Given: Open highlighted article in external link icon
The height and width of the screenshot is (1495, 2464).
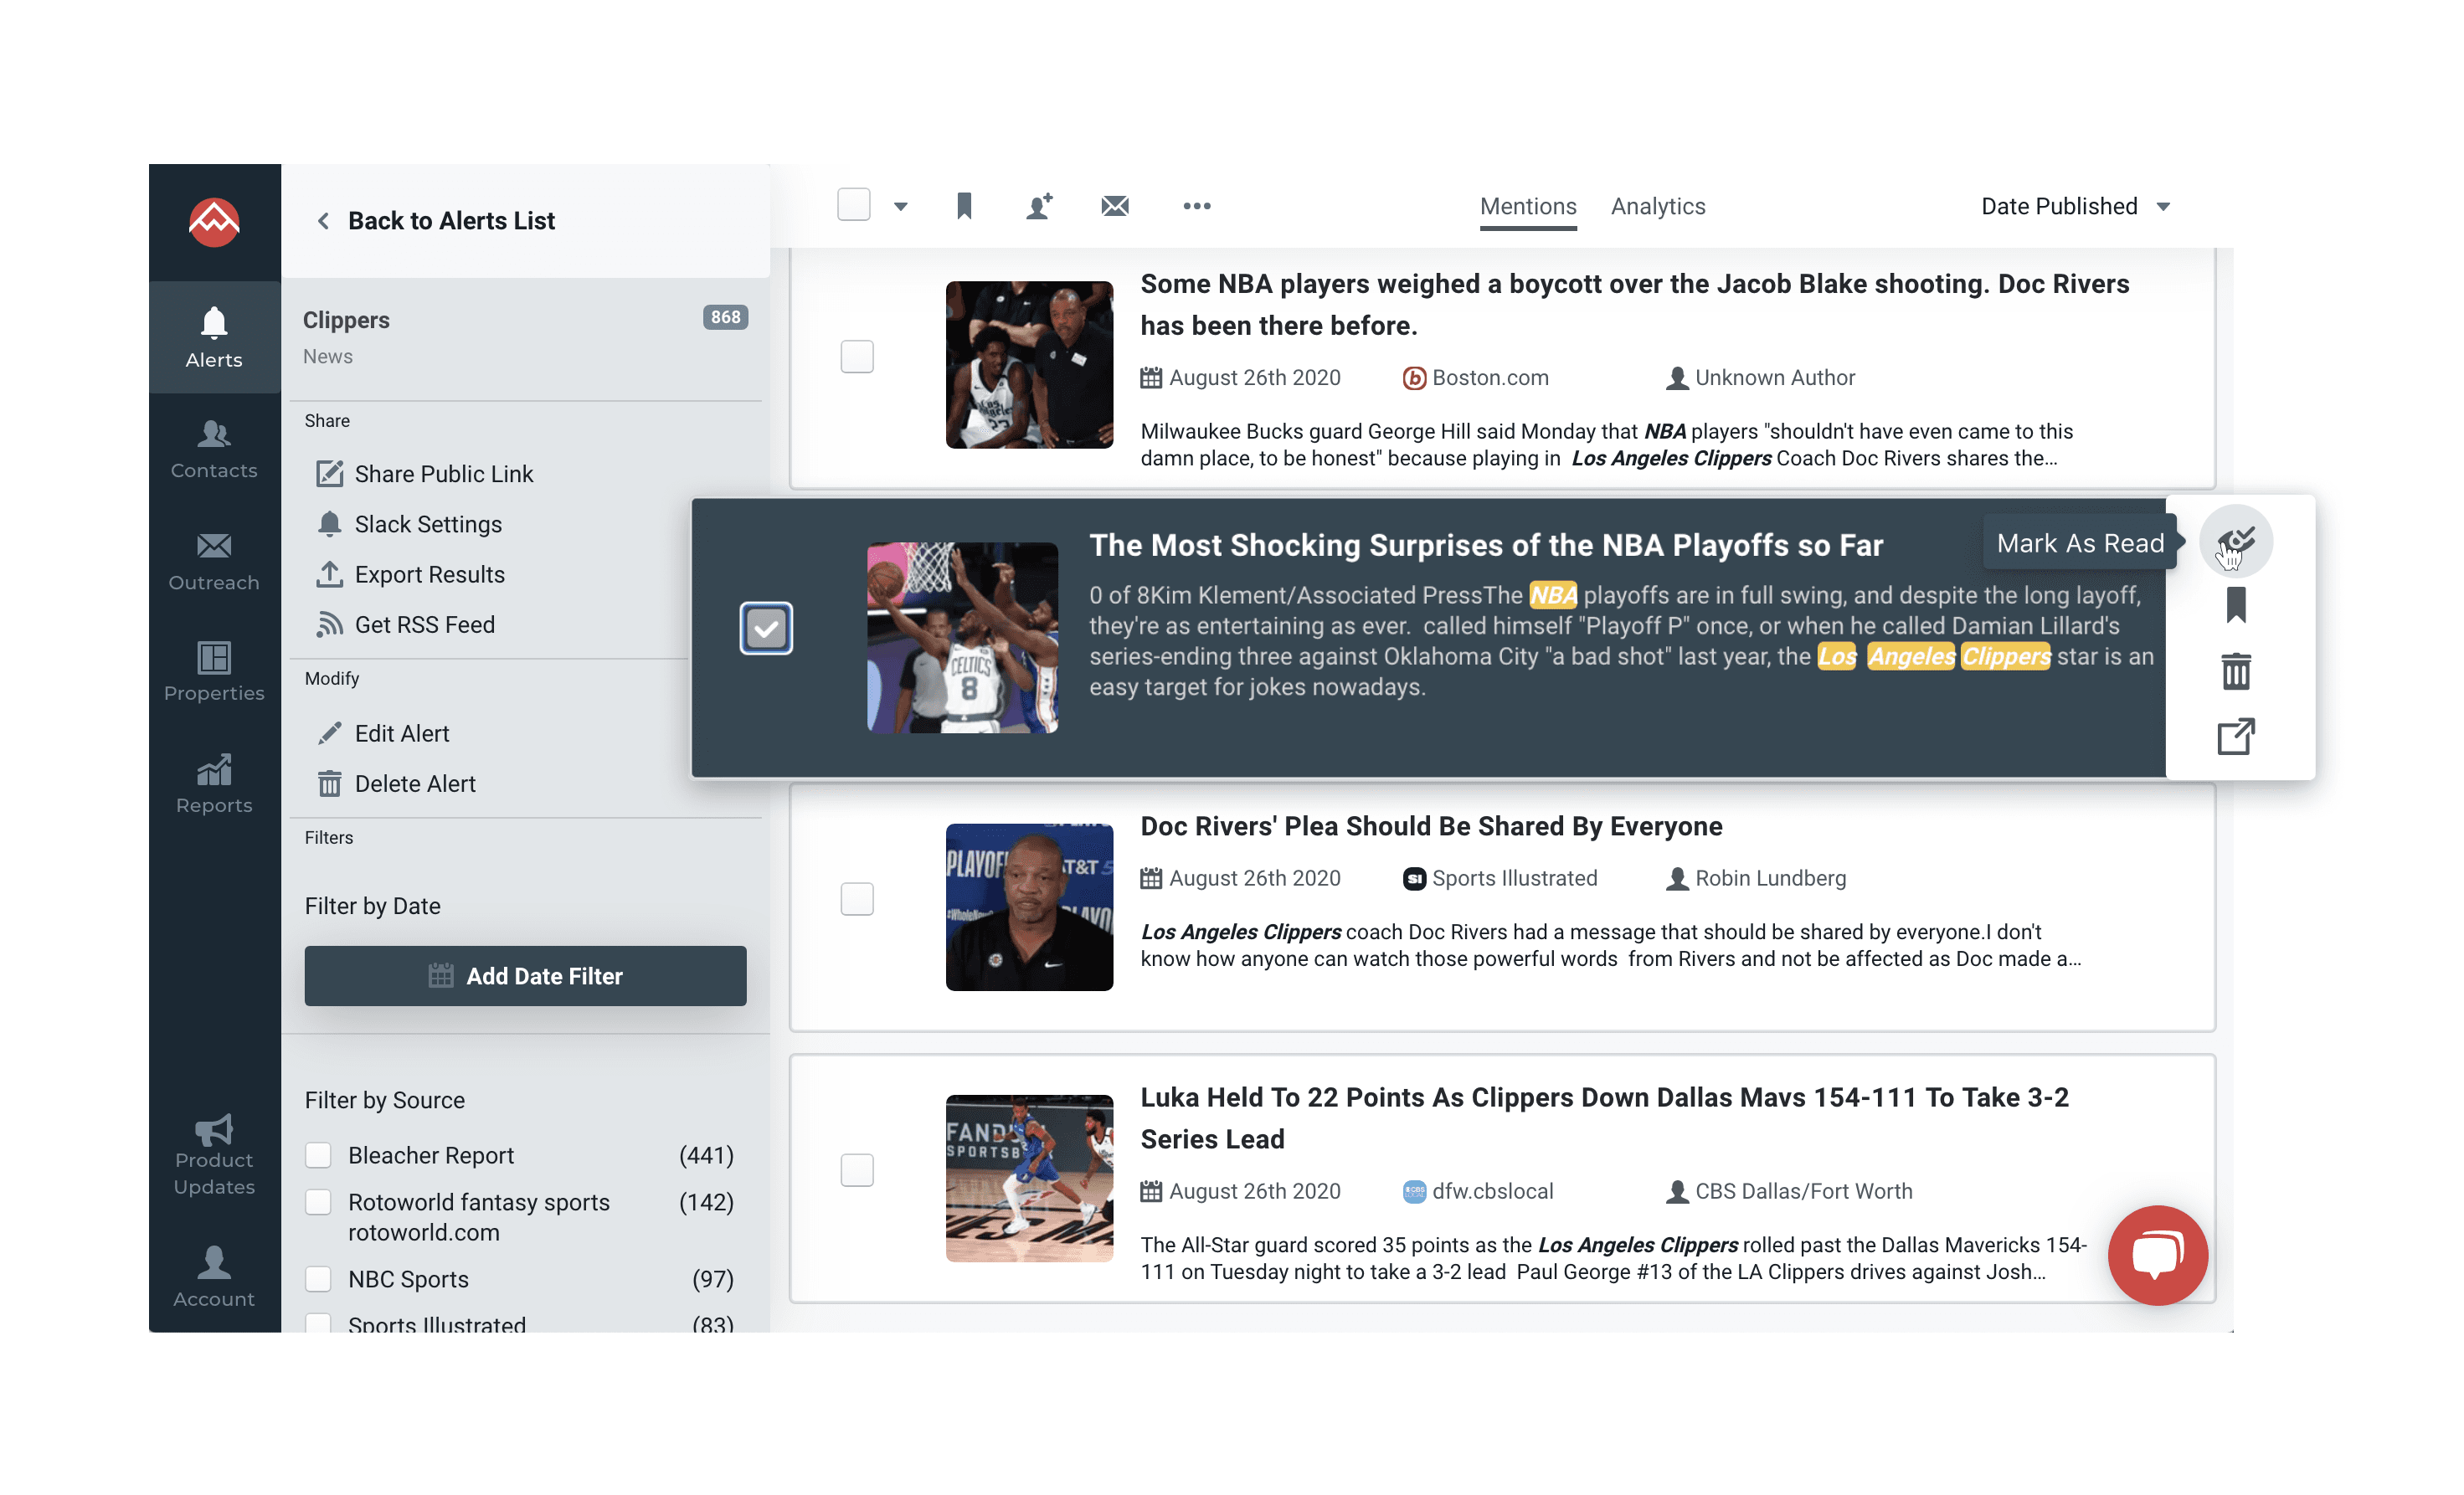Looking at the screenshot, I should (x=2236, y=736).
